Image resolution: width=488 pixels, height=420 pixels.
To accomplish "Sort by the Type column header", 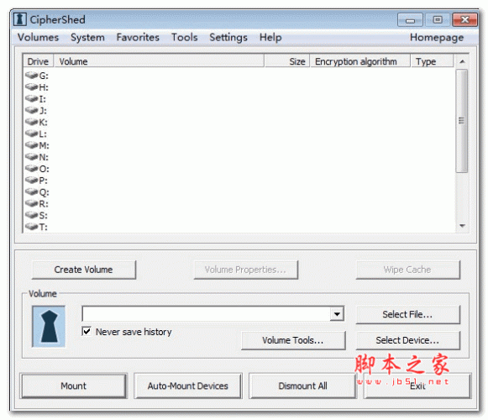I will coord(432,61).
